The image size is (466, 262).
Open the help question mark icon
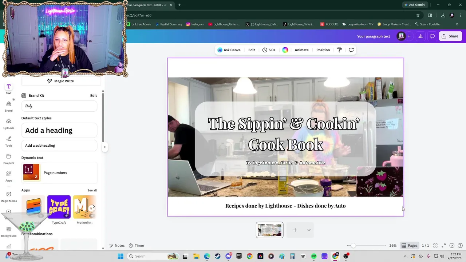tap(460, 246)
